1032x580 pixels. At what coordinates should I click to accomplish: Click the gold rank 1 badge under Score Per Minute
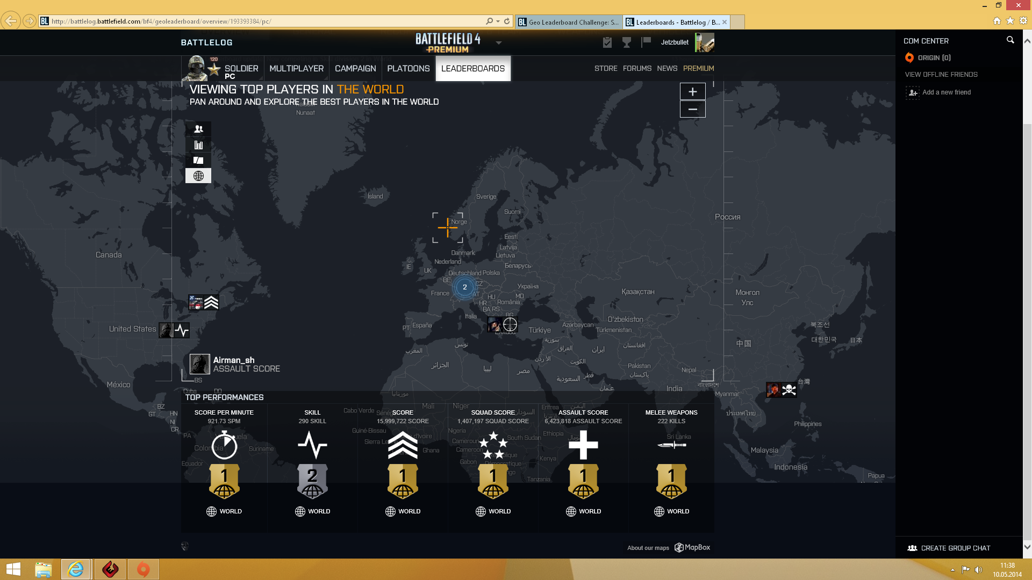224,481
